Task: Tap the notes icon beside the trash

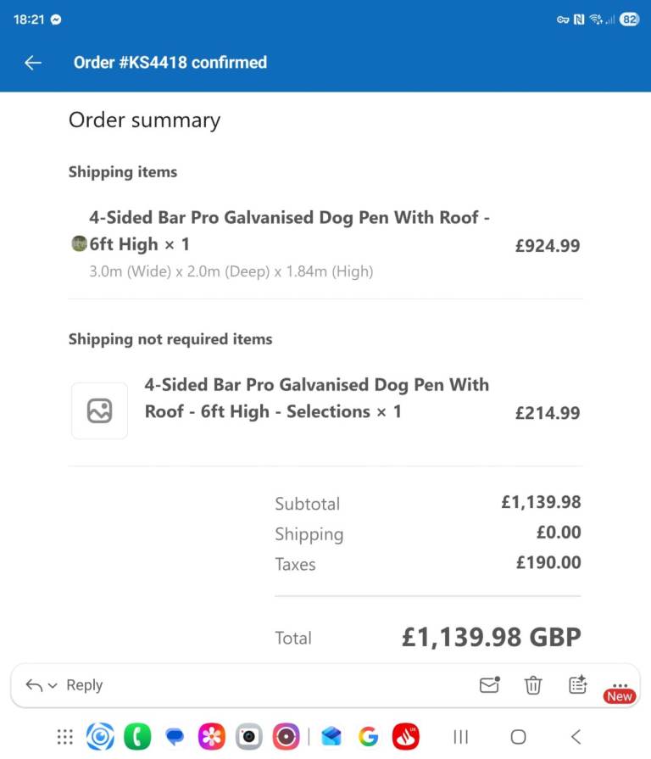Action: click(x=578, y=685)
